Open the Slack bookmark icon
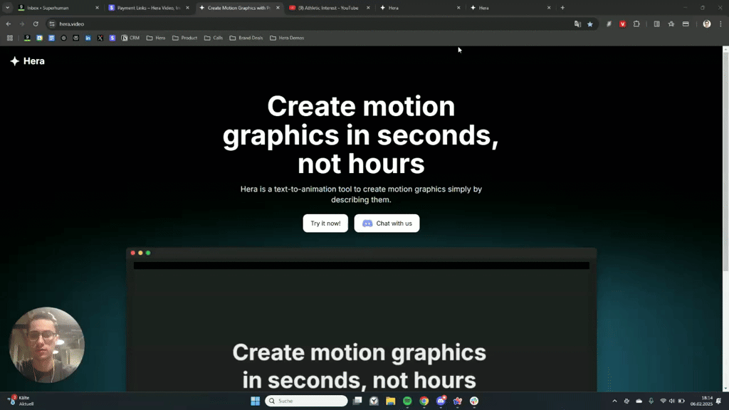 coord(112,38)
